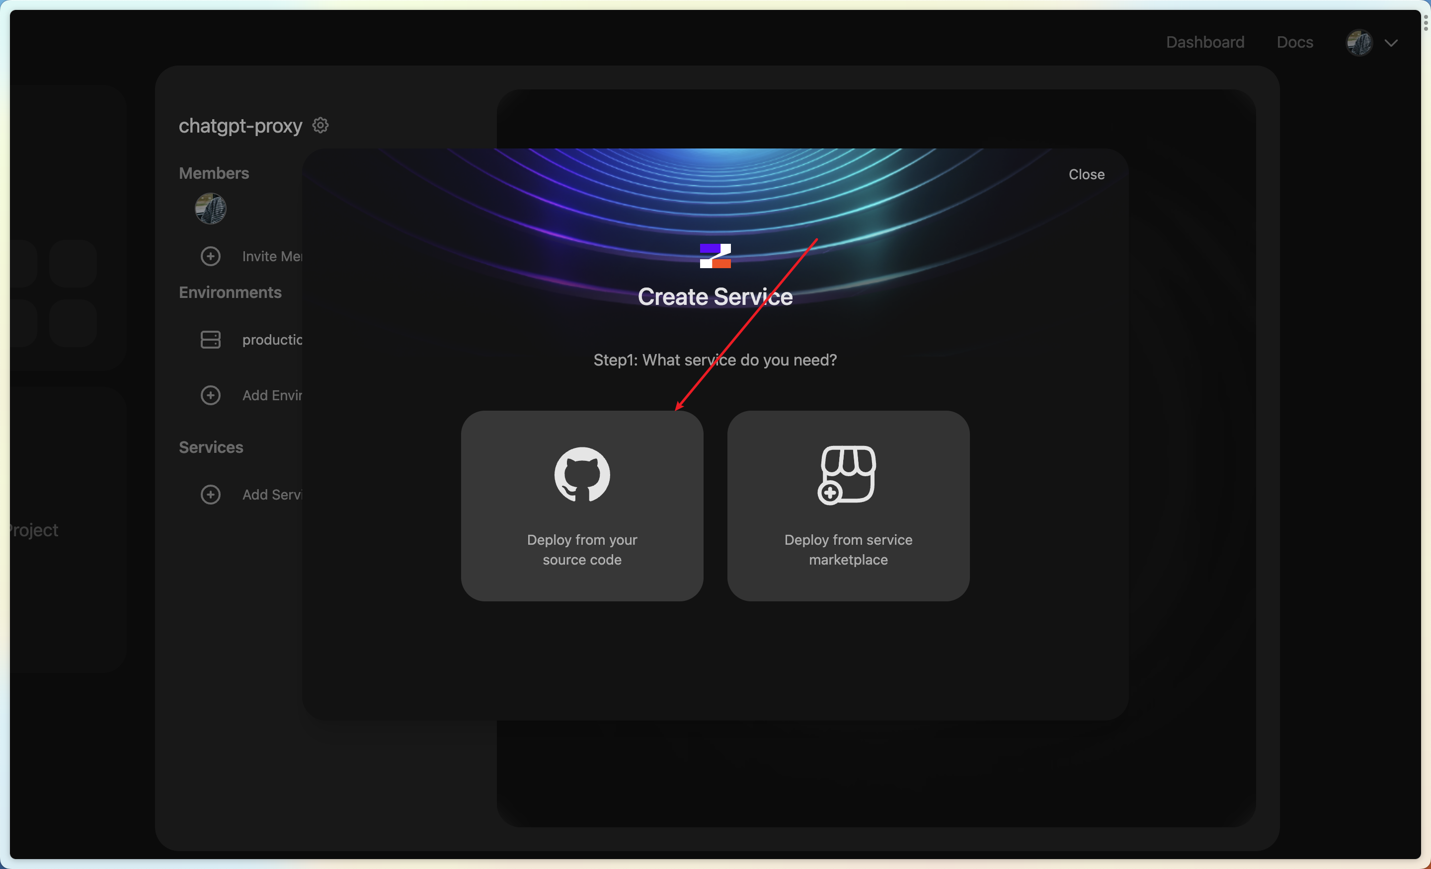
Task: Expand the Services section
Action: click(x=211, y=446)
